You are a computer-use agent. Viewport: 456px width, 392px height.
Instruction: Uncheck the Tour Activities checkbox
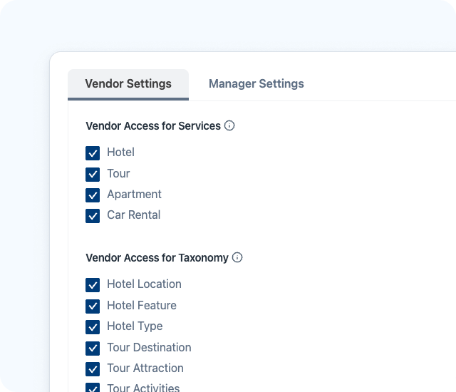(93, 388)
